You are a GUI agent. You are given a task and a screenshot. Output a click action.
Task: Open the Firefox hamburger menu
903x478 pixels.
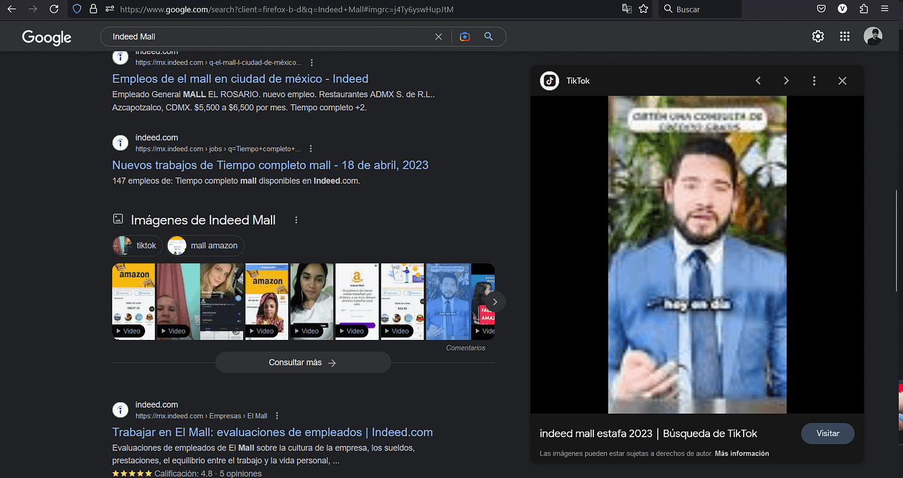point(884,9)
